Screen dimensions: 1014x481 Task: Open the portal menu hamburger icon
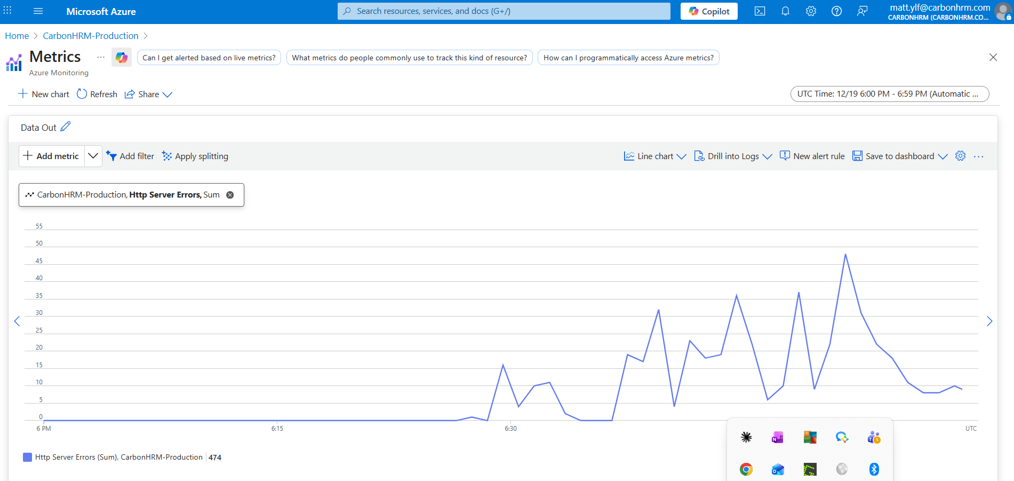tap(38, 11)
